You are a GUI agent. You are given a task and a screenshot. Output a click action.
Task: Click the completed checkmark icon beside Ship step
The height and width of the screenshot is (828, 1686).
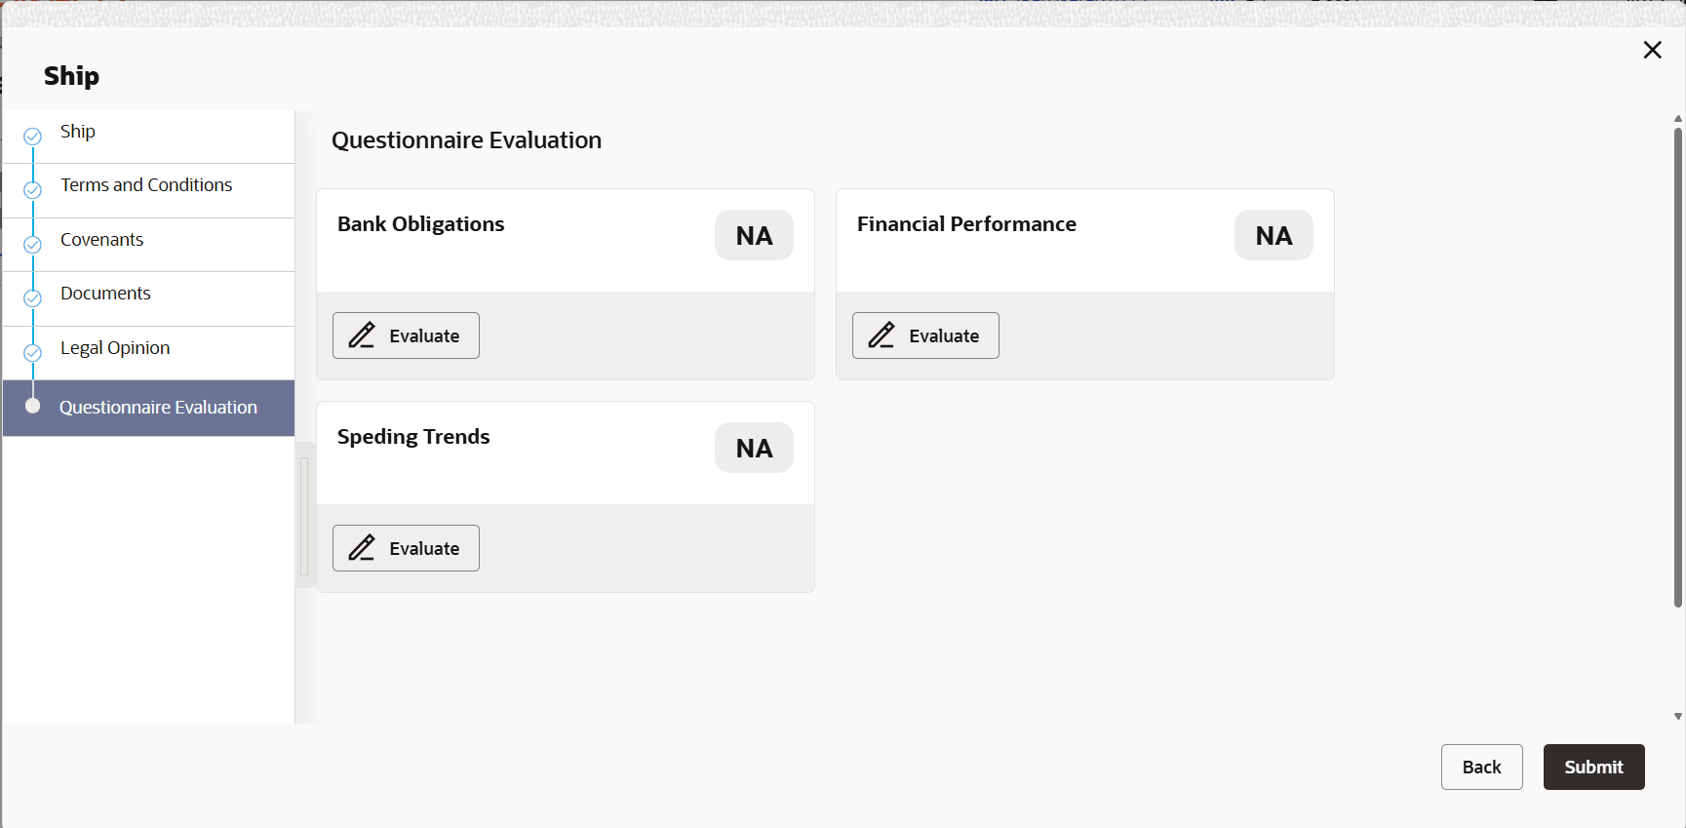pyautogui.click(x=32, y=137)
